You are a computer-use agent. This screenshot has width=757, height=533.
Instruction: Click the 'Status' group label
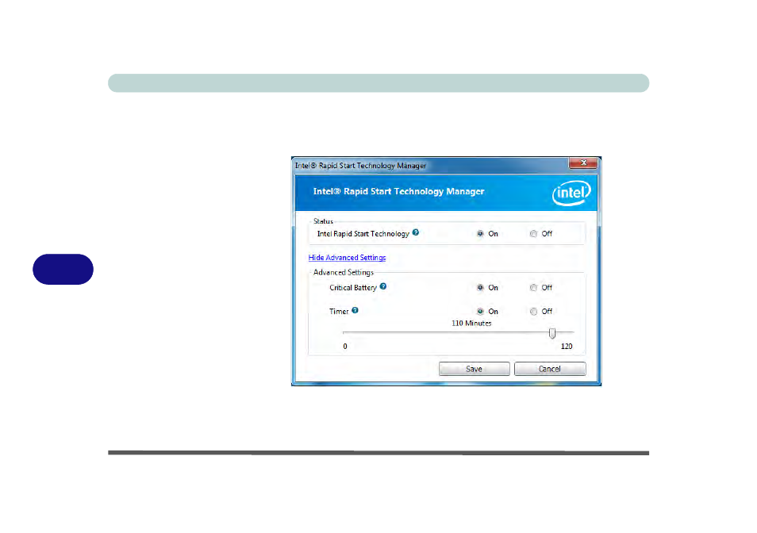(323, 221)
